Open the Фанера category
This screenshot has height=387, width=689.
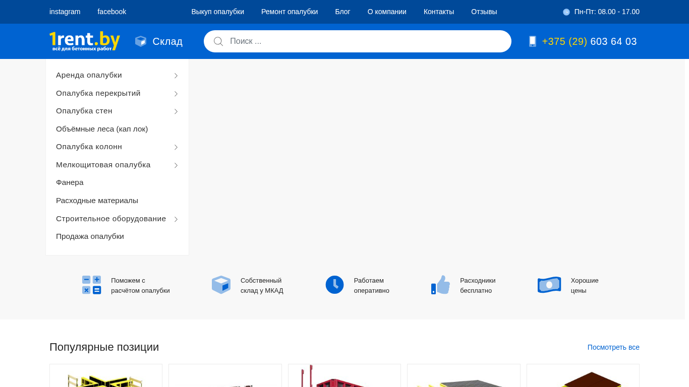click(x=70, y=182)
